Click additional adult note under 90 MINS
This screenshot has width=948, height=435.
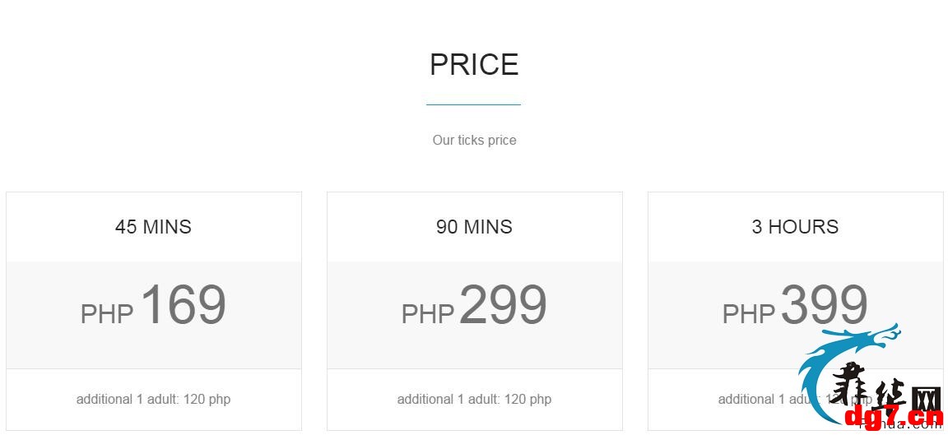pyautogui.click(x=474, y=400)
